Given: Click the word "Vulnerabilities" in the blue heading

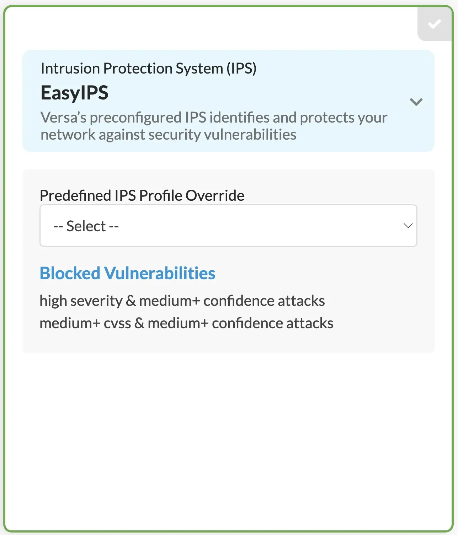Looking at the screenshot, I should (x=160, y=273).
